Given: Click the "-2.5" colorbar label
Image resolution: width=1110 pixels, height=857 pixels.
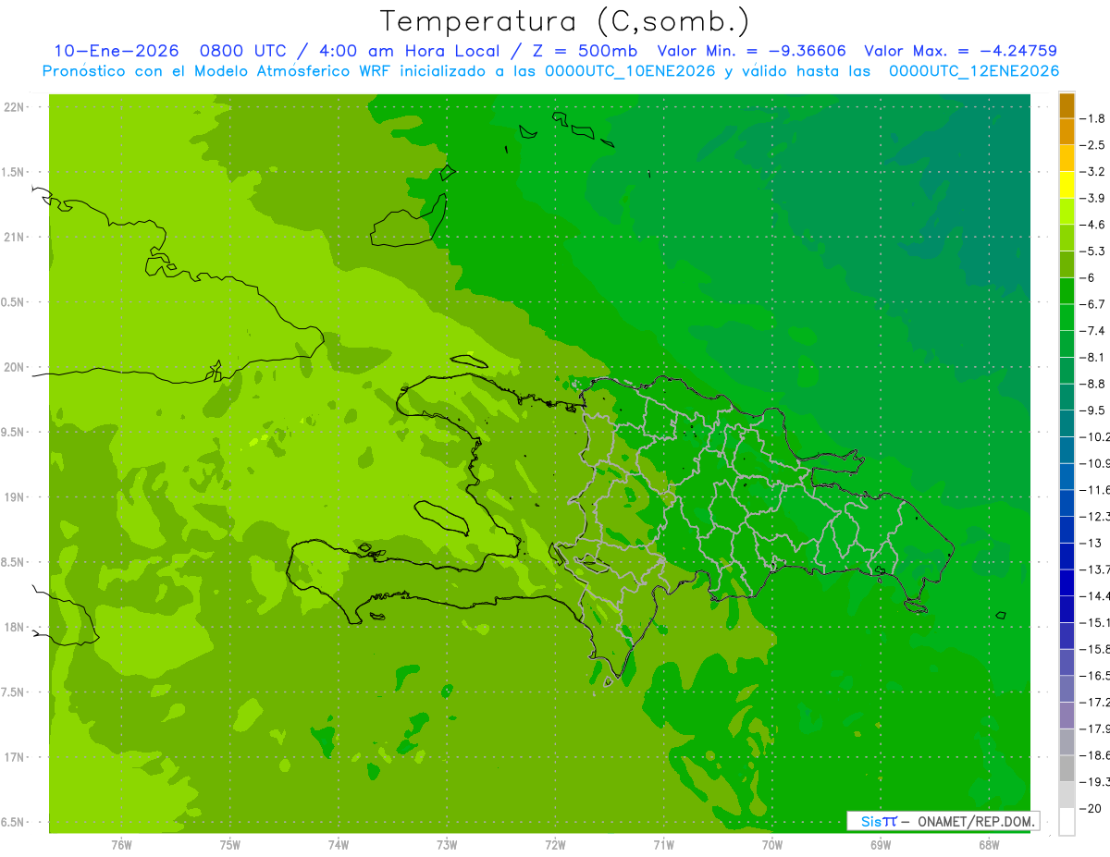Looking at the screenshot, I should click(1091, 145).
